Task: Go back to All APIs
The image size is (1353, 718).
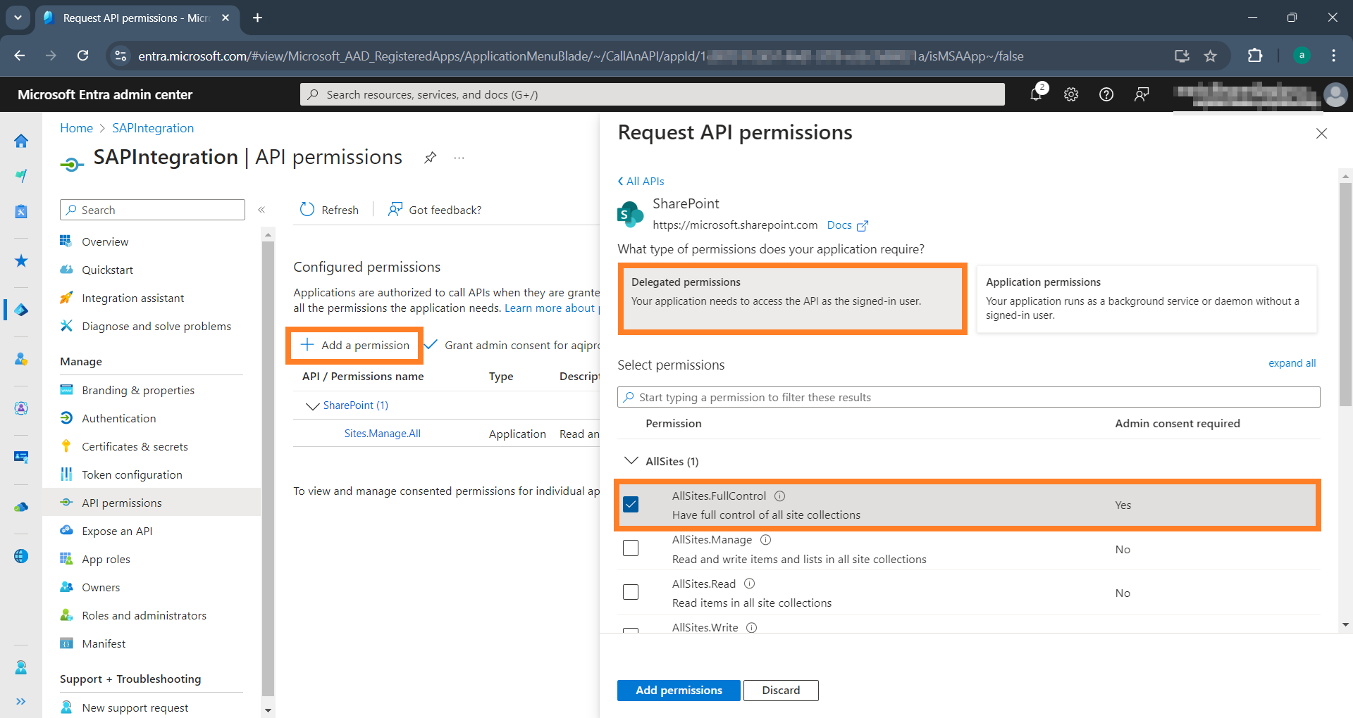Action: pyautogui.click(x=641, y=182)
